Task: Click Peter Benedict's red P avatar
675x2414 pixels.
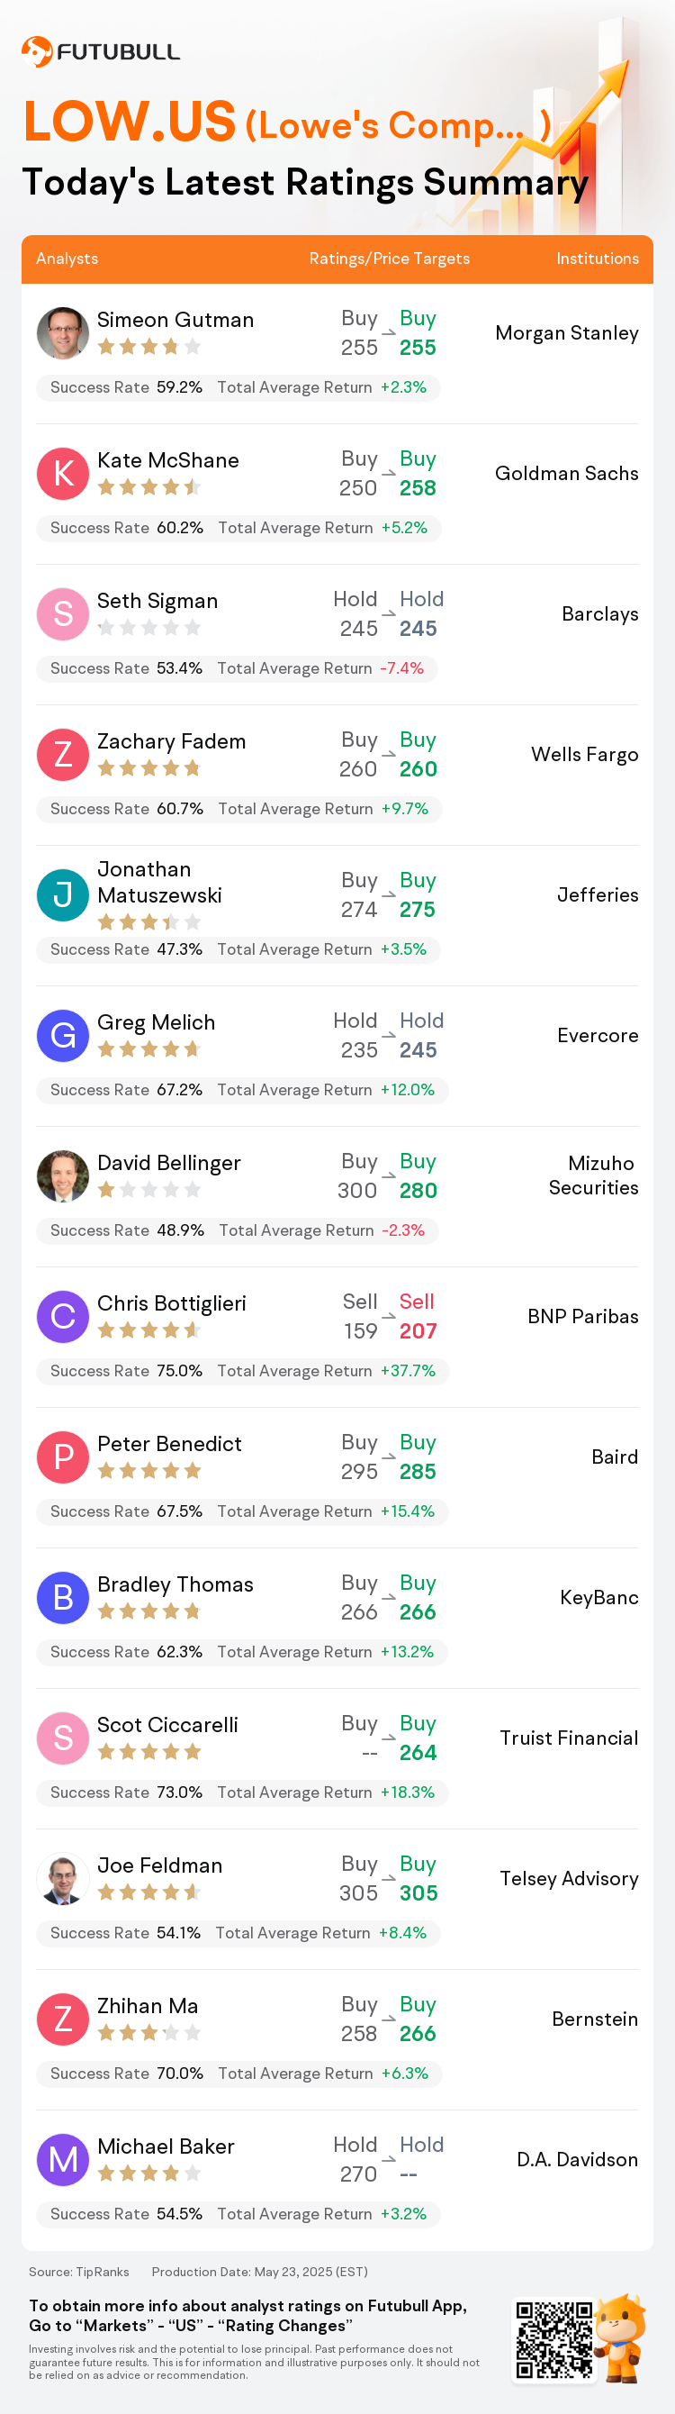Action: tap(63, 1457)
